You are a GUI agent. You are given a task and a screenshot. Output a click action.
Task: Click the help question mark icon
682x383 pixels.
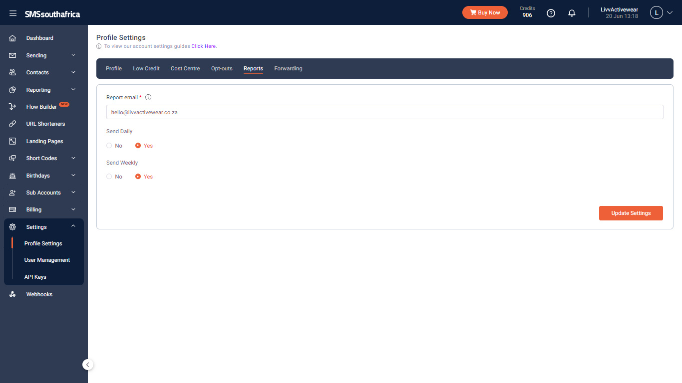pos(551,13)
